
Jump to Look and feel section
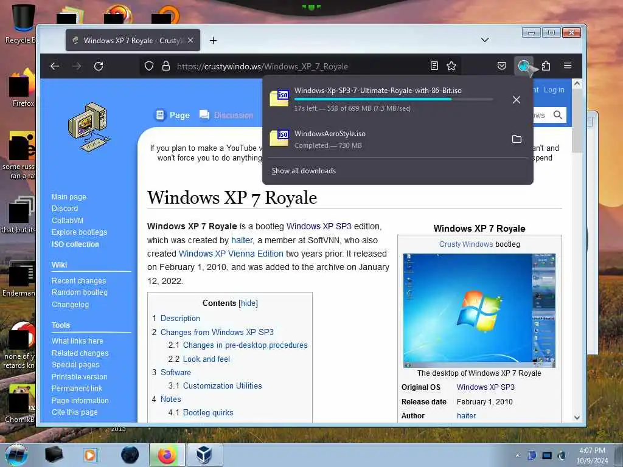[x=206, y=359]
